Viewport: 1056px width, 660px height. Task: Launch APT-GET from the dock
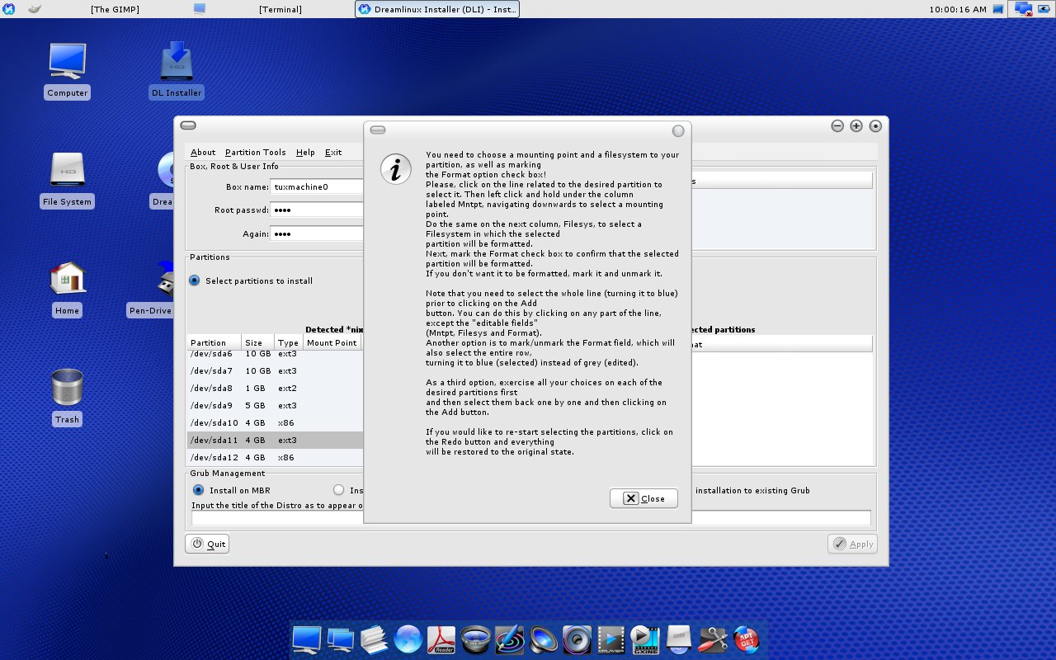[x=746, y=639]
